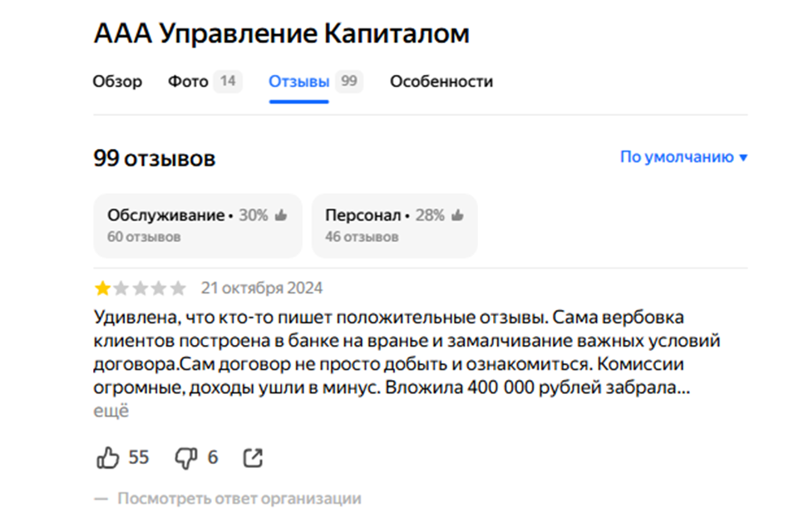This screenshot has width=789, height=508.
Task: Open the Особенности tab
Action: click(441, 81)
